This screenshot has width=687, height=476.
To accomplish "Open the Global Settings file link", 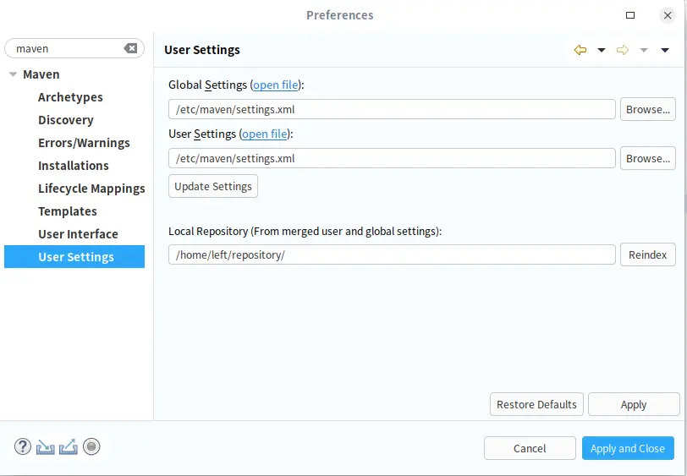I will [276, 85].
